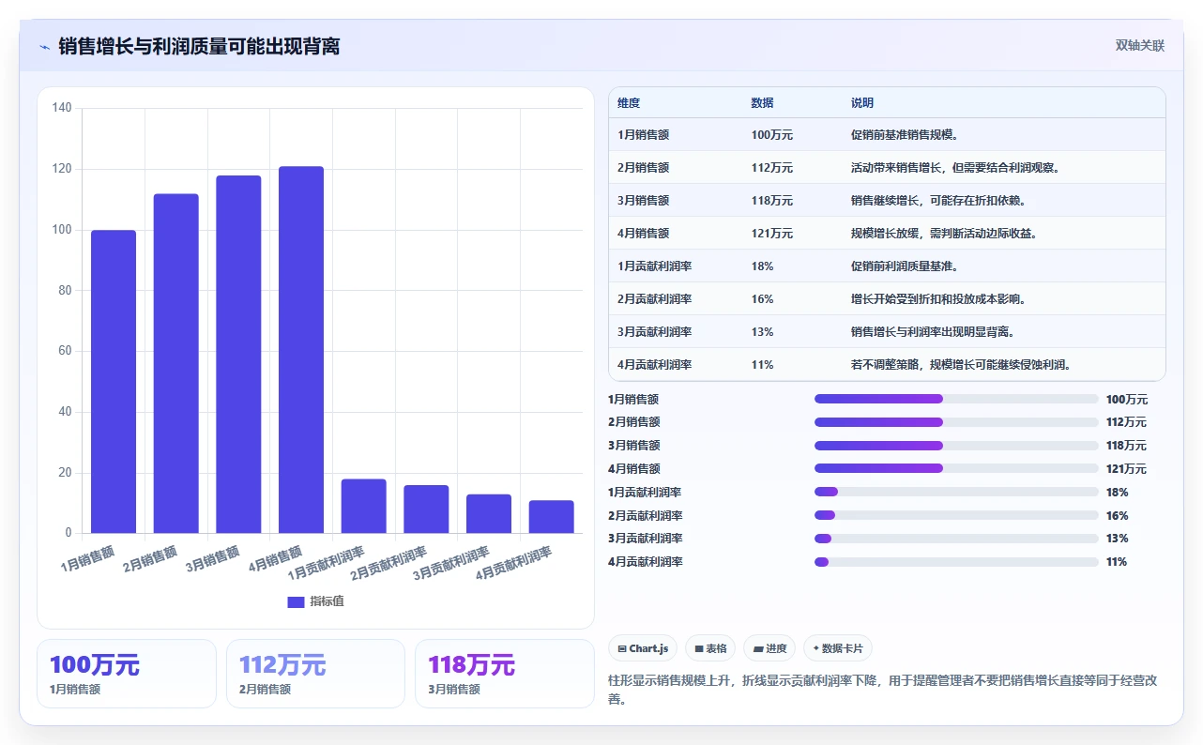The image size is (1203, 745).
Task: Click the note 促销前基准销售规模。
Action: point(904,135)
